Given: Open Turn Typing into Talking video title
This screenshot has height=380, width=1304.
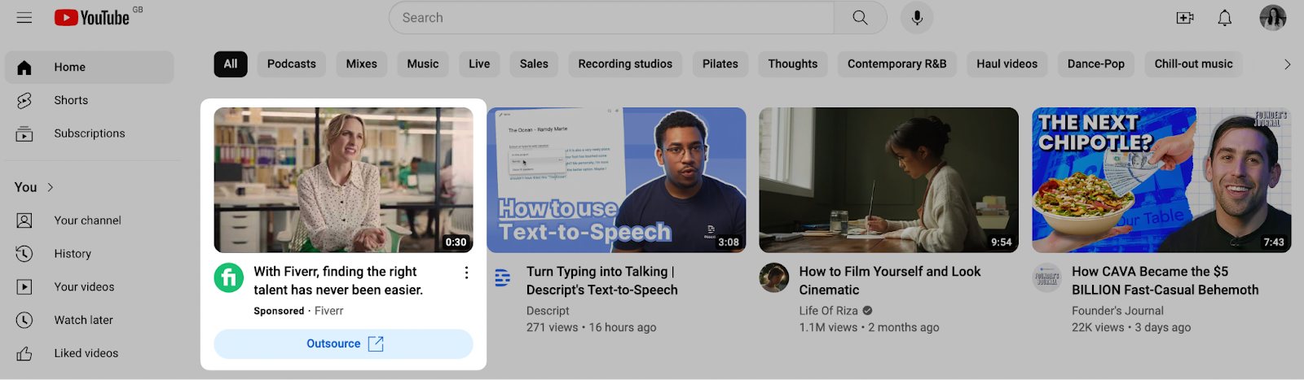Looking at the screenshot, I should (x=602, y=281).
